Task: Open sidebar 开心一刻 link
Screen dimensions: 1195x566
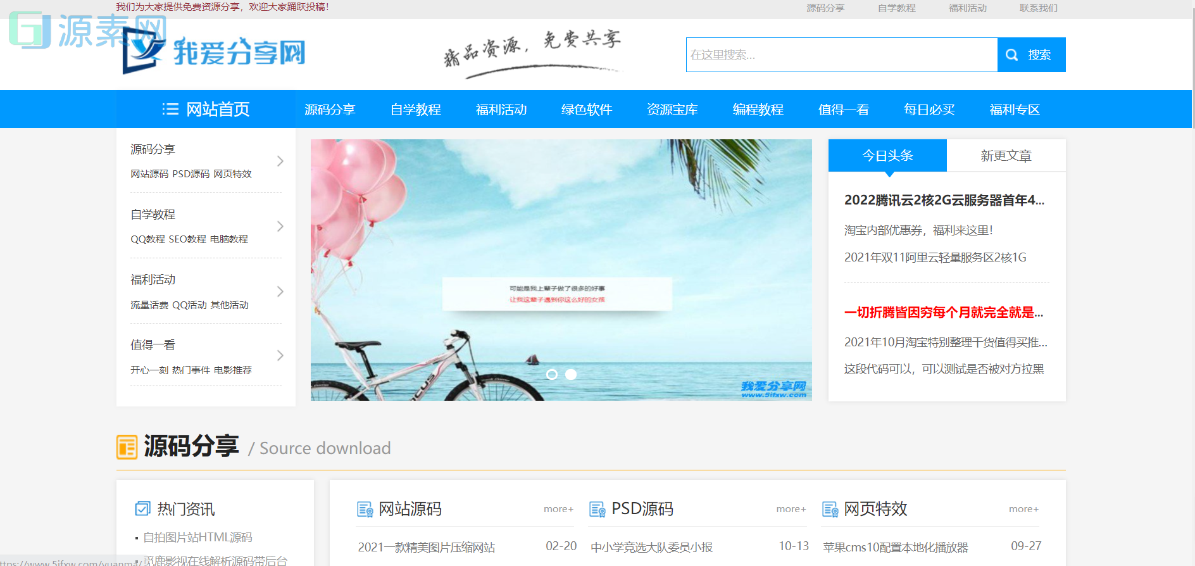Action: point(149,370)
